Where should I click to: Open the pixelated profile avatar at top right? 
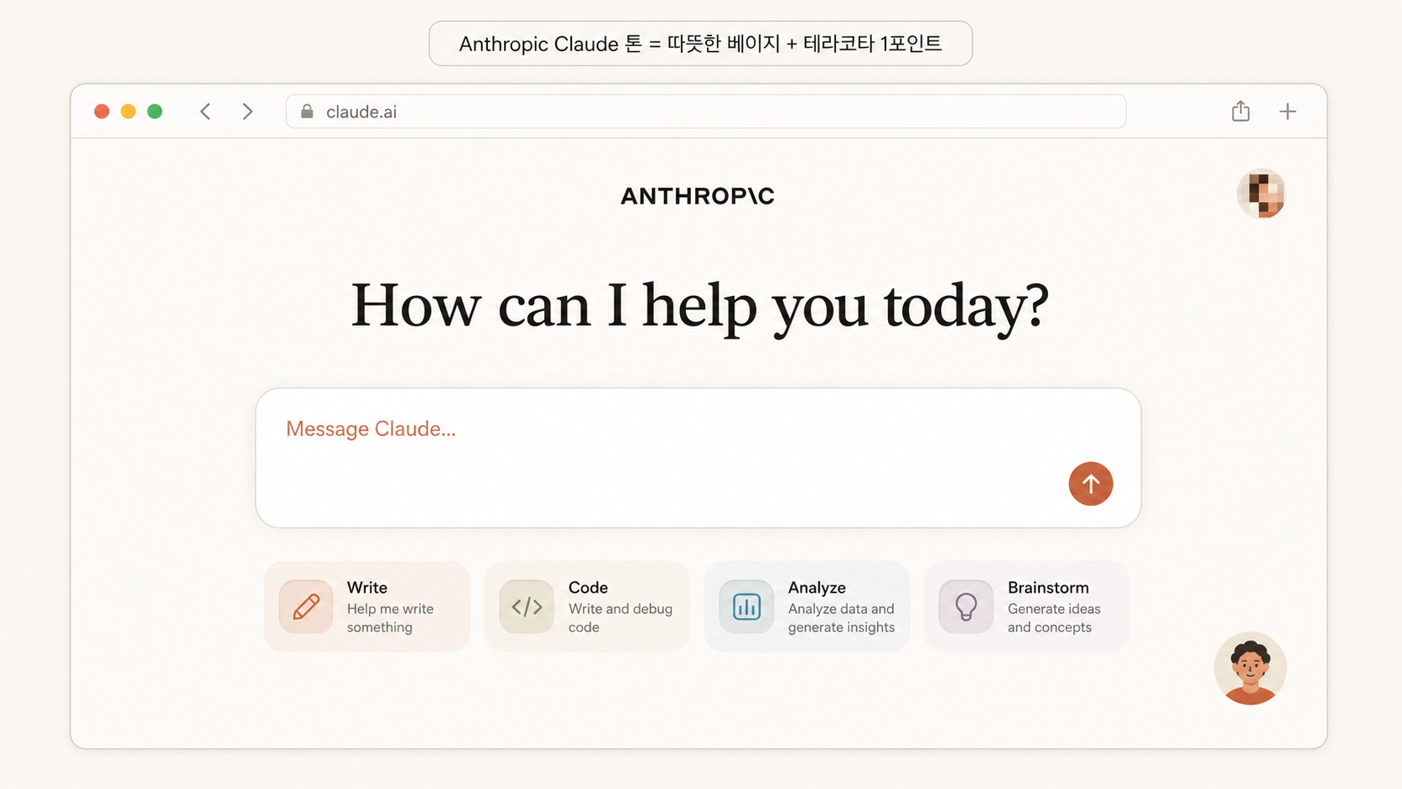coord(1262,194)
